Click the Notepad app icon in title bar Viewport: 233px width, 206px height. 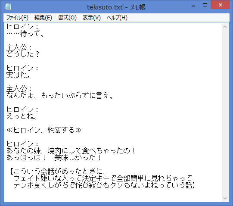(8, 7)
